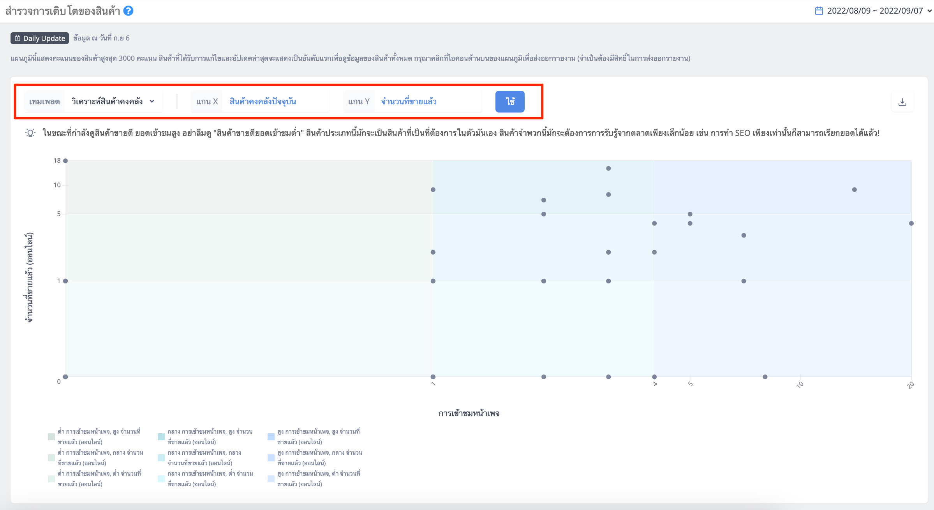Expand the วิเคราะห์สินค้าคงคลัง template dropdown
Viewport: 934px width, 510px height.
click(x=113, y=102)
